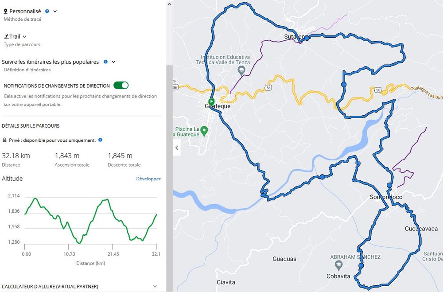Image resolution: width=443 pixels, height=292 pixels.
Task: Click the highest peak on the altitude chart
Action: coord(35,198)
